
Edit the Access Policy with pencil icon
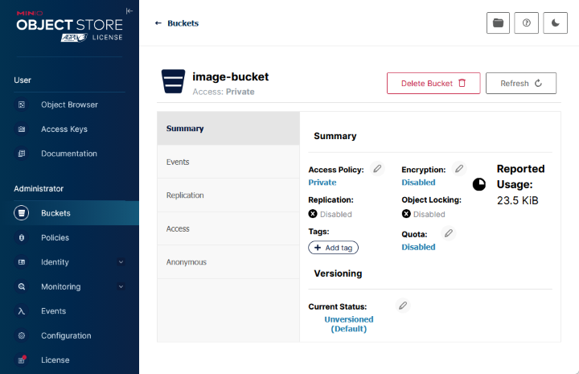point(377,169)
